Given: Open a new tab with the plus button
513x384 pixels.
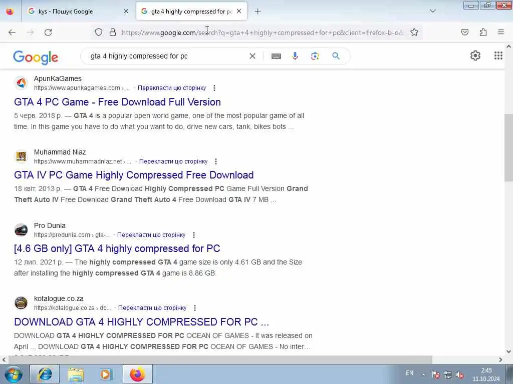Looking at the screenshot, I should point(258,11).
